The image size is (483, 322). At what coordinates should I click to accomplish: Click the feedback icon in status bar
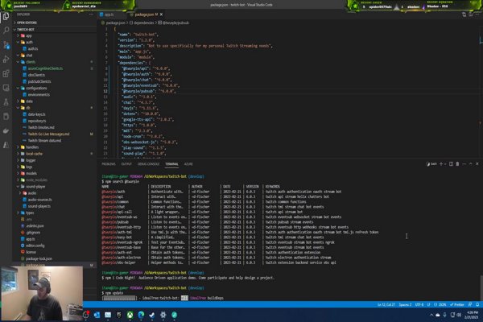coord(470,304)
